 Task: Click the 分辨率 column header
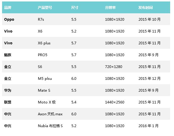(110, 7)
